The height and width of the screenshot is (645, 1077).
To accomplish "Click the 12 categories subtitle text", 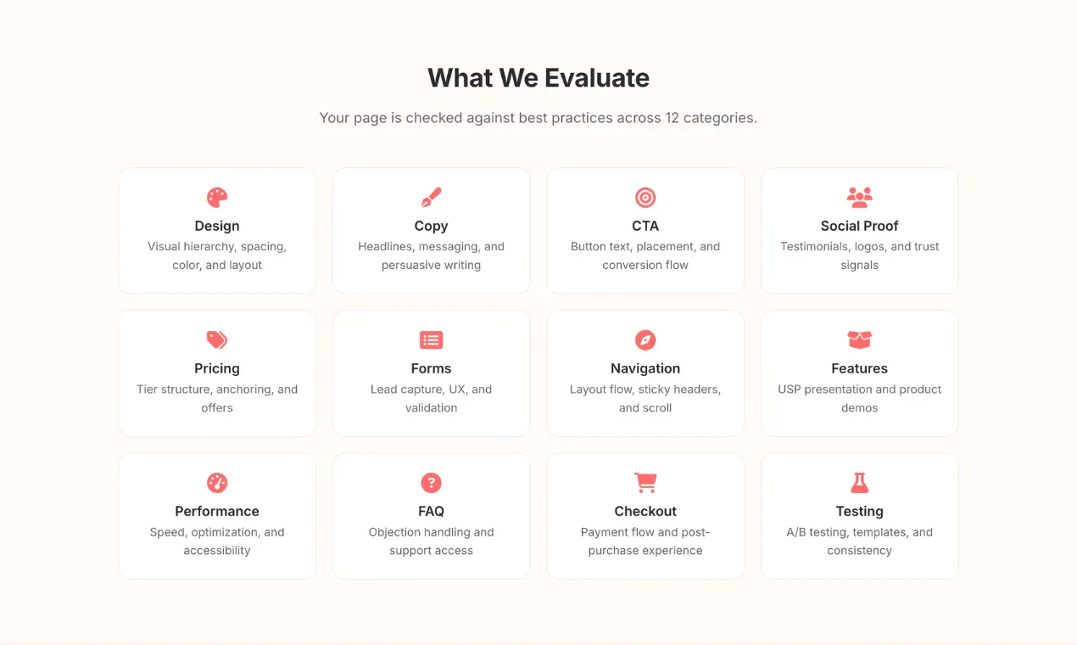I will click(x=538, y=118).
